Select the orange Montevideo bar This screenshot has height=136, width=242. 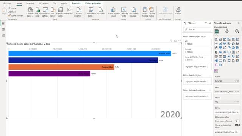tap(61, 67)
